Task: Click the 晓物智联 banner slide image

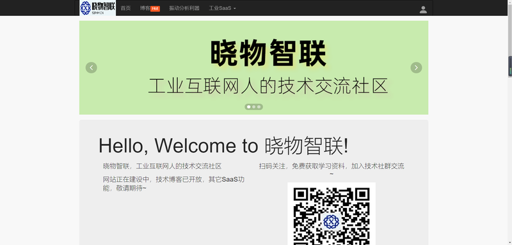Action: (253, 68)
